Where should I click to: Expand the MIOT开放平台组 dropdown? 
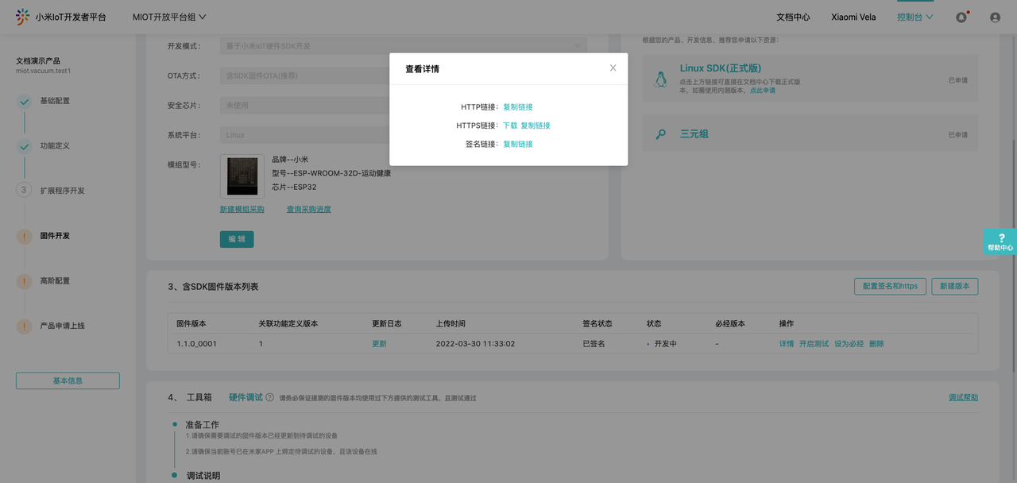coord(169,17)
